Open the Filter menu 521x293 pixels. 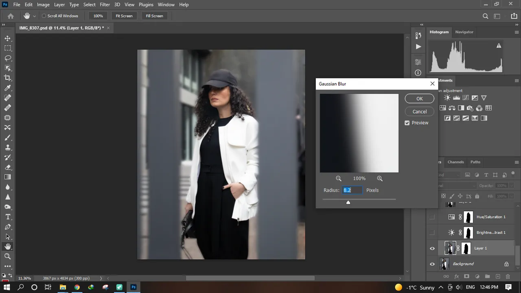pos(105,4)
